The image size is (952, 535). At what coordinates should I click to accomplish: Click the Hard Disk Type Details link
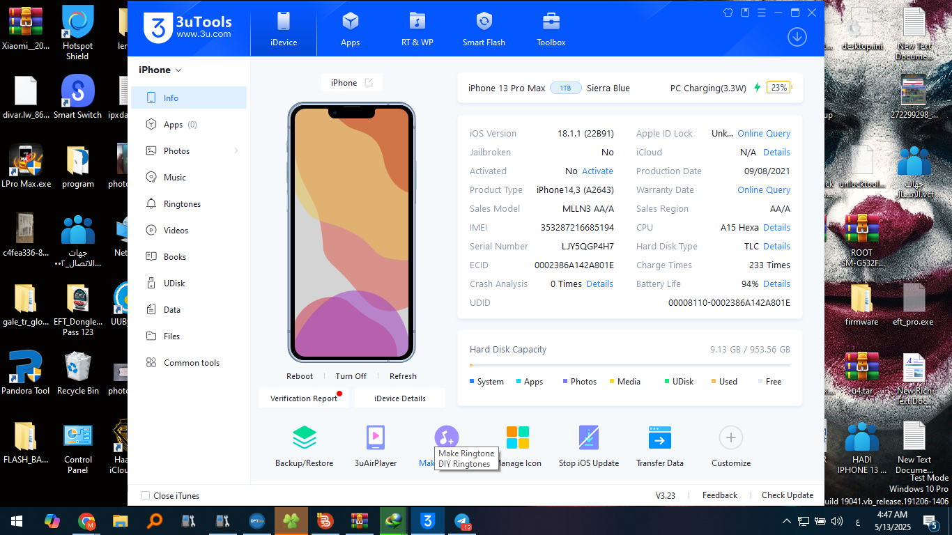point(776,246)
